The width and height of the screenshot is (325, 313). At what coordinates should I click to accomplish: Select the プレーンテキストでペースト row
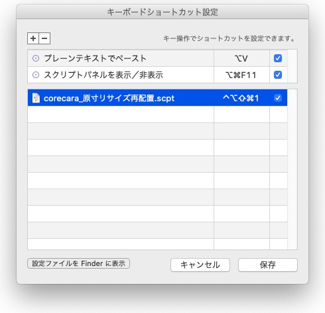click(x=157, y=58)
